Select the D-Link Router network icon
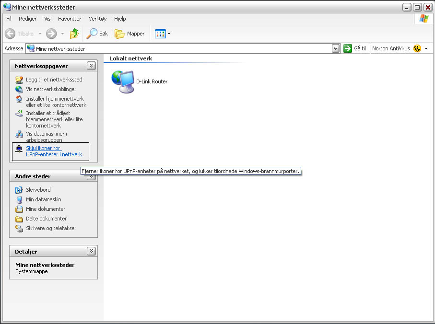This screenshot has width=435, height=324. (x=123, y=81)
